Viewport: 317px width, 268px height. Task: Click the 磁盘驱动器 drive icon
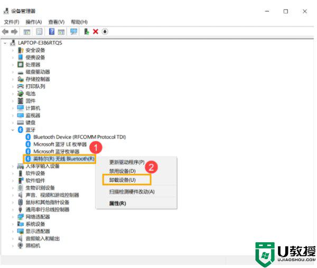coord(21,72)
